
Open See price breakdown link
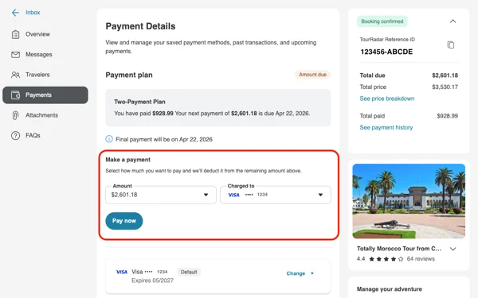pyautogui.click(x=387, y=99)
